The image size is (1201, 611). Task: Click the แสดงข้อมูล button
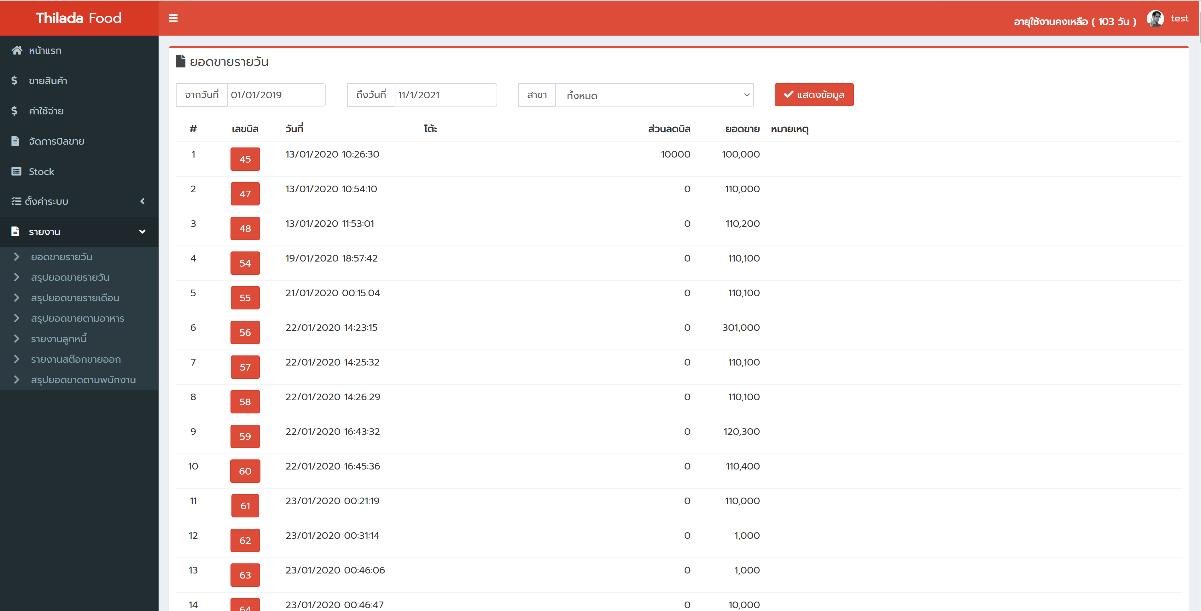[814, 95]
